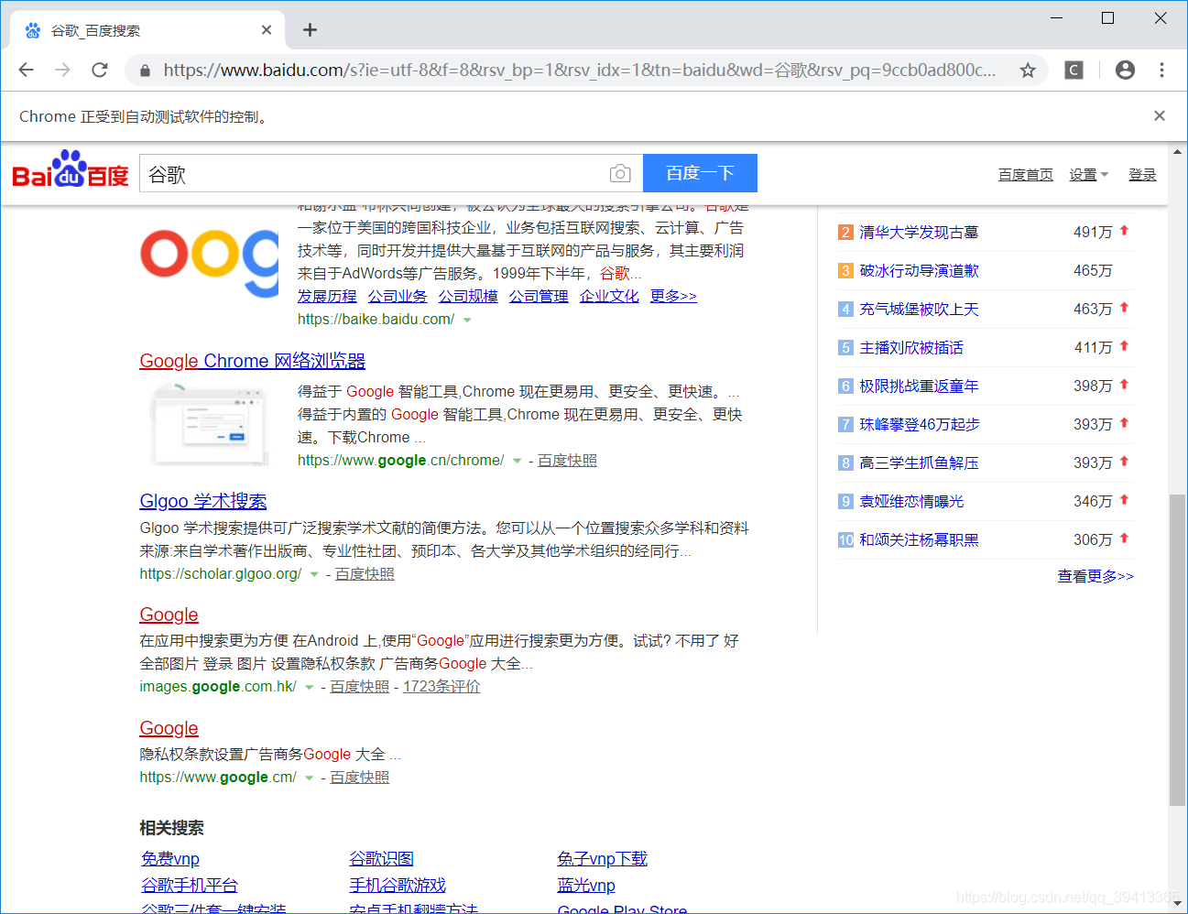
Task: Click the 登录 link
Action: coord(1142,175)
